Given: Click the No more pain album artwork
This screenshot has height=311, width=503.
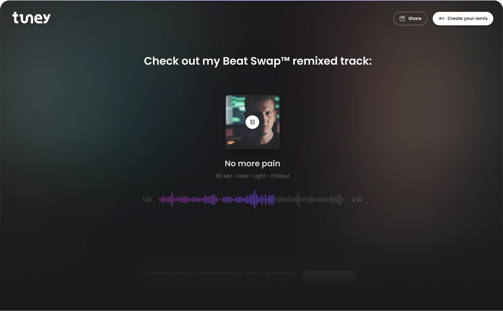Looking at the screenshot, I should pos(253,122).
